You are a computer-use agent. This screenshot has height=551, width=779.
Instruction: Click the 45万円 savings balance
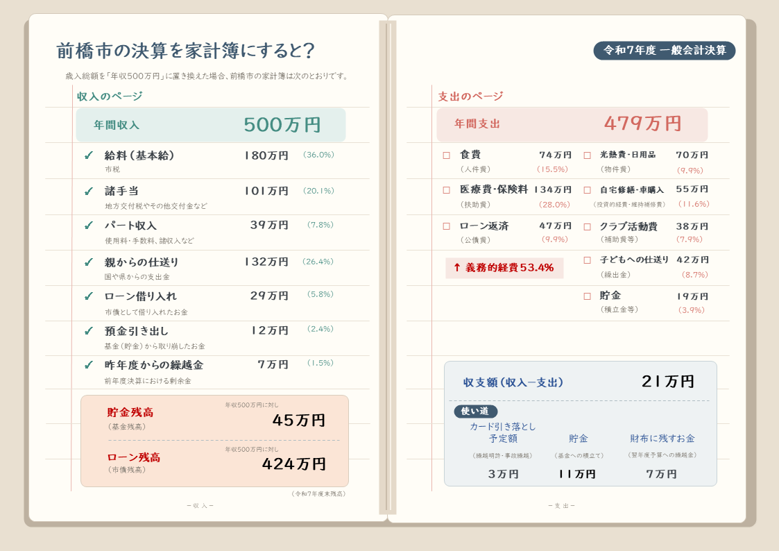298,421
